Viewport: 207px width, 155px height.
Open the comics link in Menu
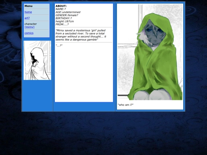pyautogui.click(x=29, y=33)
